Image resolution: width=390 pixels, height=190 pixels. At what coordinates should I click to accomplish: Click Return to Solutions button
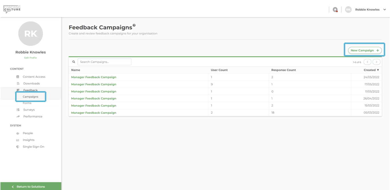click(x=31, y=187)
